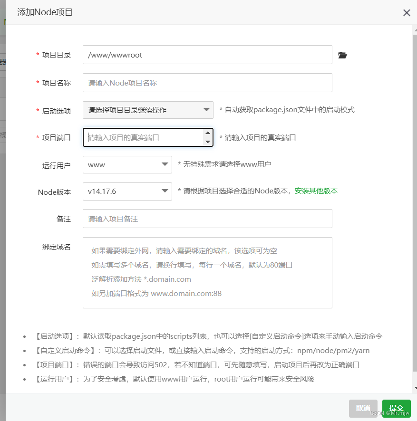Click the 取消 cancel button
417x421 pixels.
coord(363,408)
